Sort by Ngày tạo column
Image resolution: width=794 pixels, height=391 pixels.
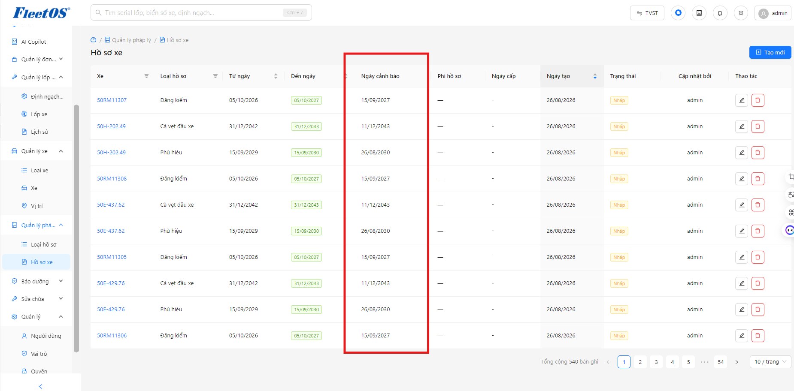[595, 76]
